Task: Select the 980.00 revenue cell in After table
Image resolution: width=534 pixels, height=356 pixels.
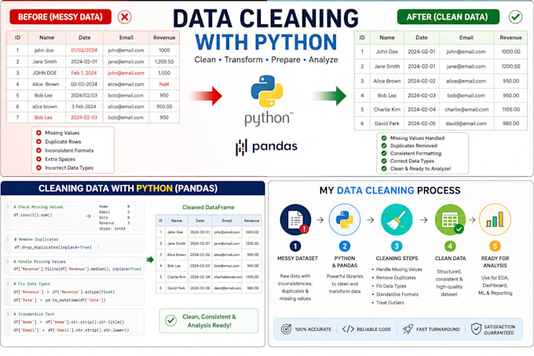Action: click(x=511, y=123)
